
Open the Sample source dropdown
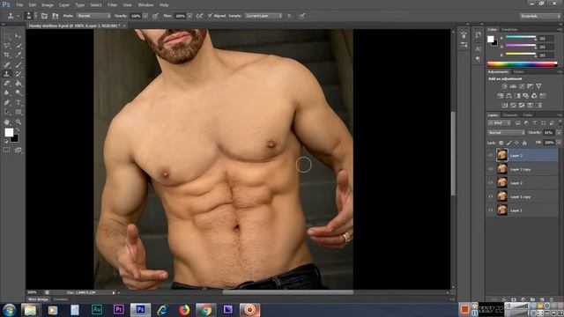263,16
